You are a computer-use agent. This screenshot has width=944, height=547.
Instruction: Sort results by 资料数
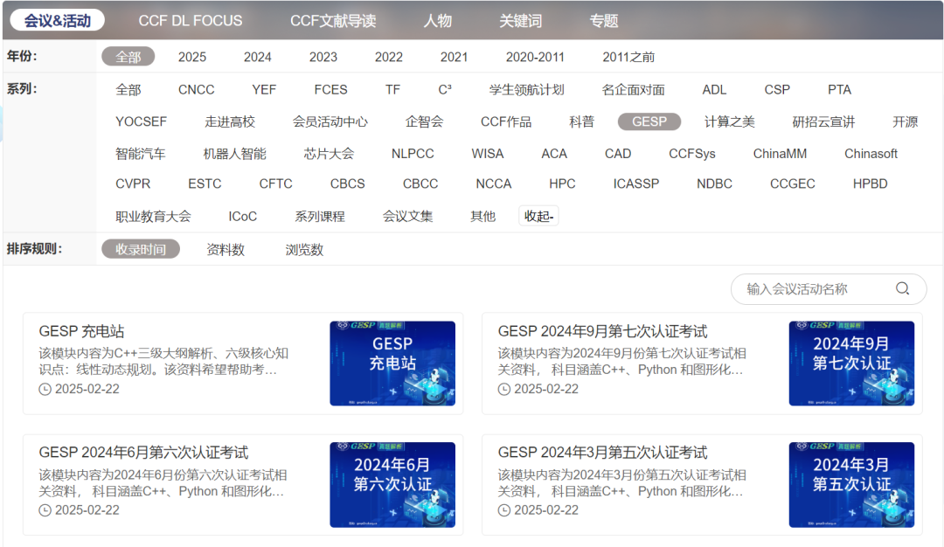pos(226,249)
